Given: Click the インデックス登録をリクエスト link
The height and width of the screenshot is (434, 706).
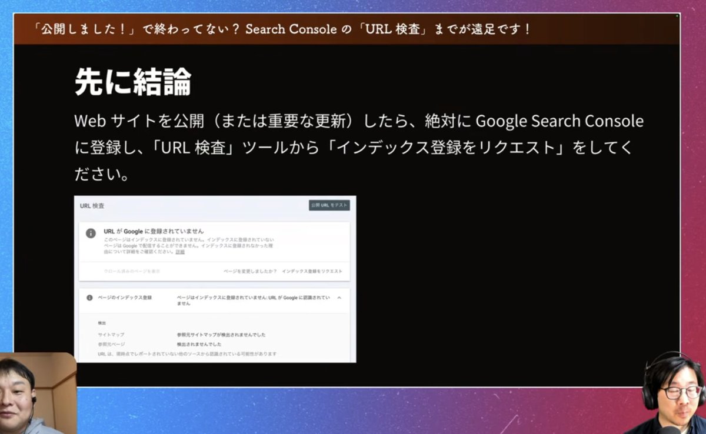Looking at the screenshot, I should pyautogui.click(x=312, y=271).
